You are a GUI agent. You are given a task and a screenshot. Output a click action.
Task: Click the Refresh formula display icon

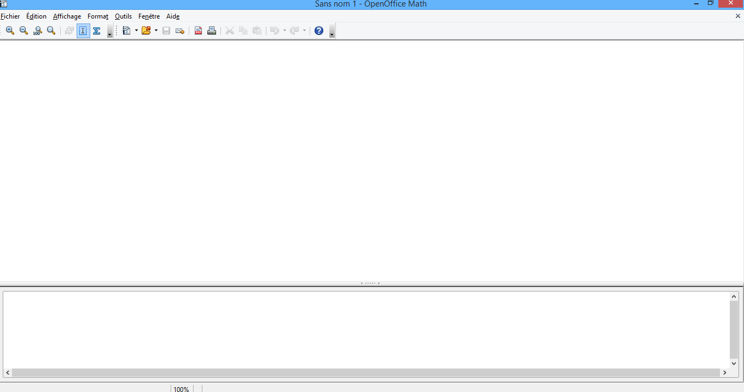coord(69,31)
